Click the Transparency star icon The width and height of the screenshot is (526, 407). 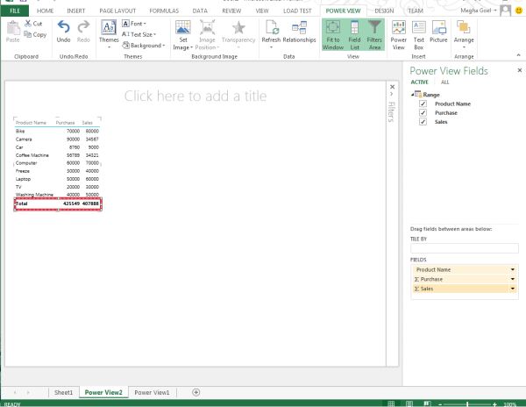pos(238,27)
